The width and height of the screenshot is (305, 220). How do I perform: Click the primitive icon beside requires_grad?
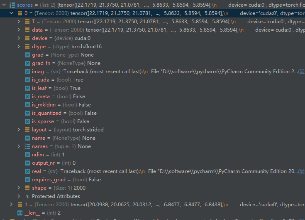pos(27,180)
